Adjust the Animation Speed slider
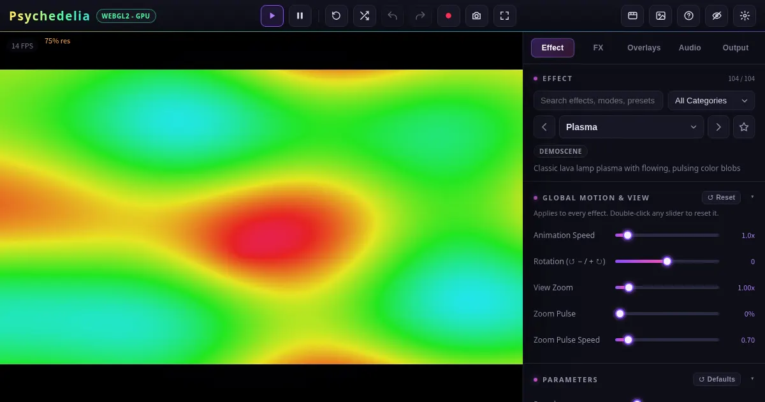 [x=667, y=235]
